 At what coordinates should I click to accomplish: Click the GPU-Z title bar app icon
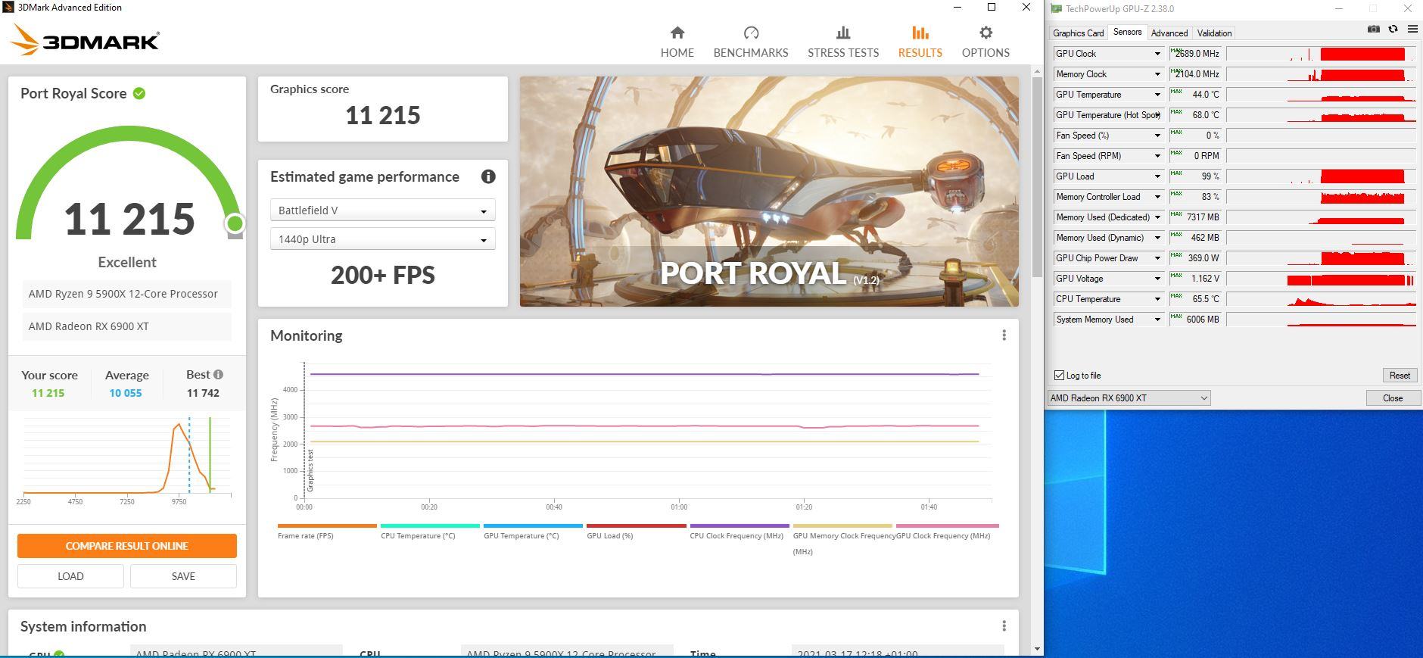[1056, 9]
